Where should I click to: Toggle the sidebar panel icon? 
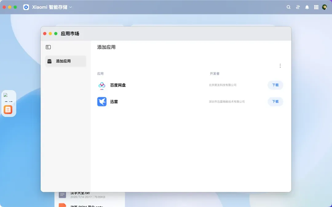coord(48,47)
